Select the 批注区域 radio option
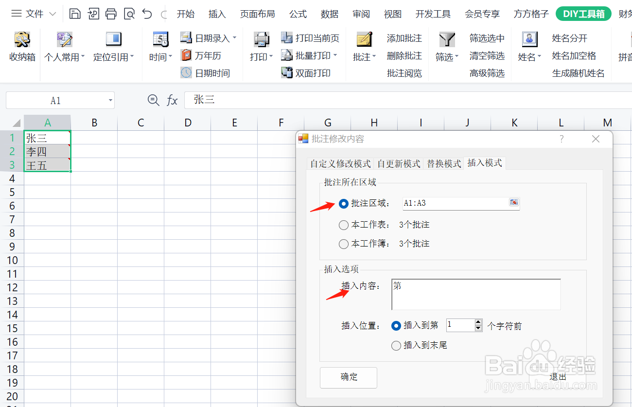Screen dimensions: 632x407 coord(344,204)
